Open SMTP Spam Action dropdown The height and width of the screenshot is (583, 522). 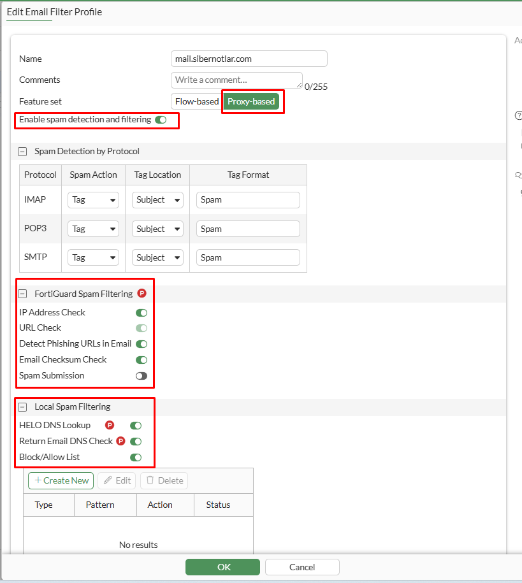(94, 257)
